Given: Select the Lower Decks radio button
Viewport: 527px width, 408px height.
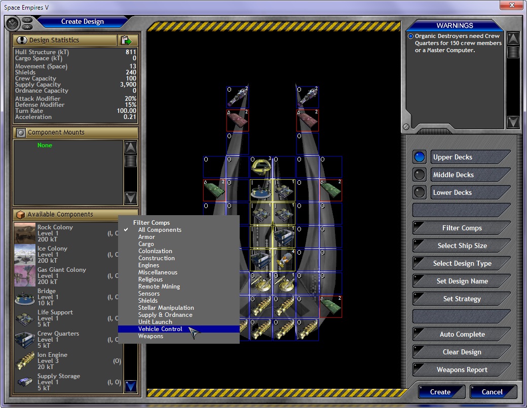Looking at the screenshot, I should 420,192.
